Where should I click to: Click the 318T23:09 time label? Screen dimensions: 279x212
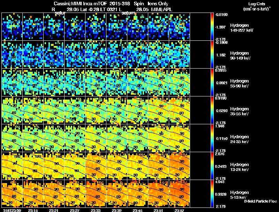coord(12,211)
